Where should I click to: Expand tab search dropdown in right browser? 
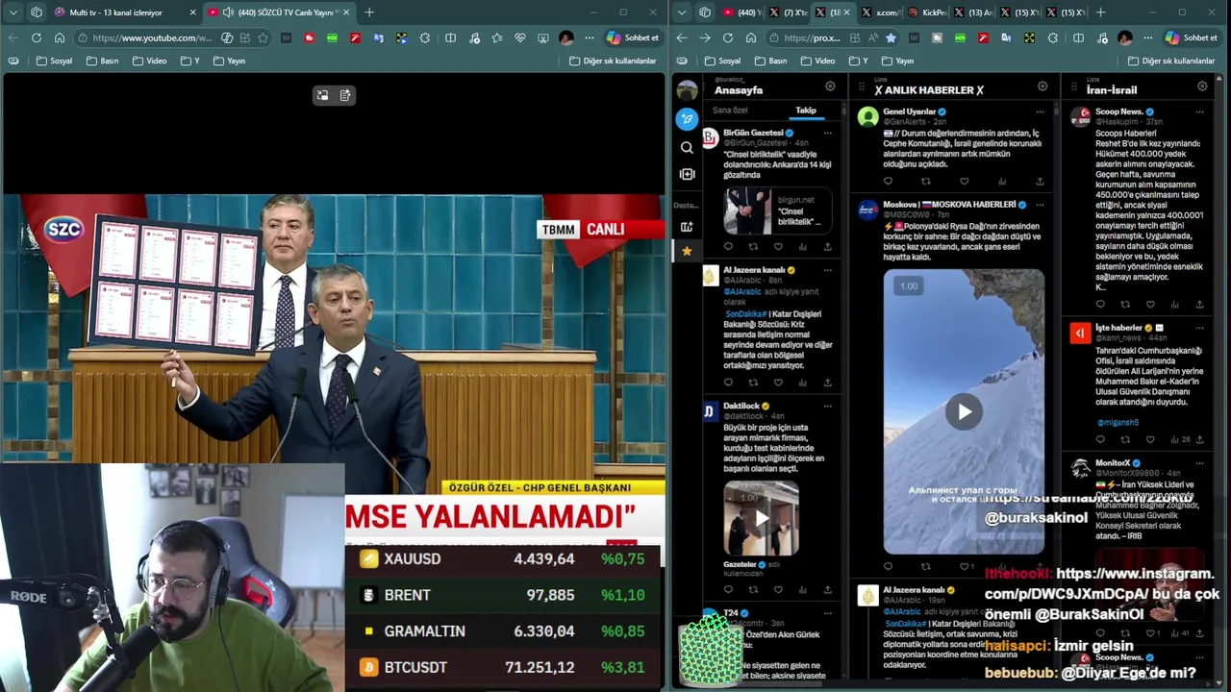(682, 12)
